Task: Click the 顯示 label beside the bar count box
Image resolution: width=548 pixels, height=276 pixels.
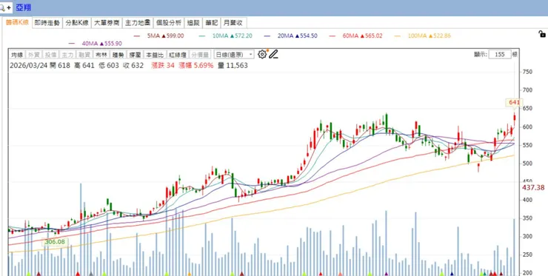Action: (x=481, y=54)
